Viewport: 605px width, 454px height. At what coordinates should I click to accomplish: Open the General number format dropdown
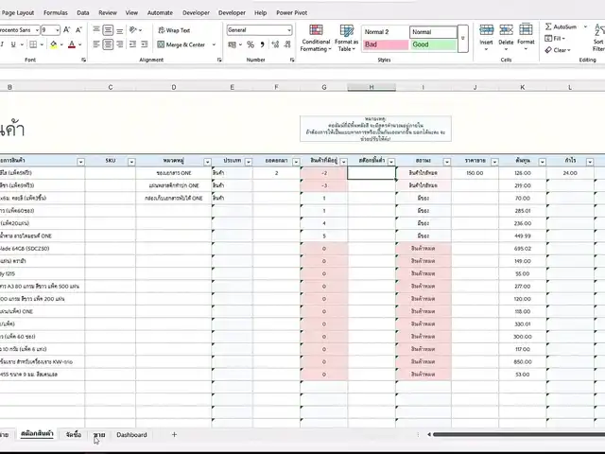(289, 30)
